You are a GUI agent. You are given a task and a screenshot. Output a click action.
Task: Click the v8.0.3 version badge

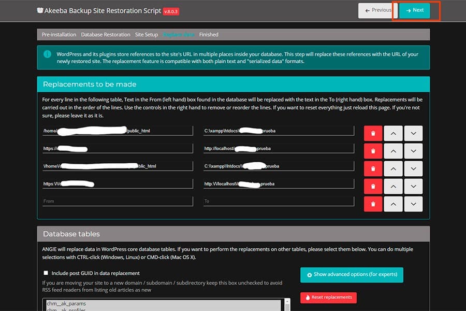(x=171, y=11)
